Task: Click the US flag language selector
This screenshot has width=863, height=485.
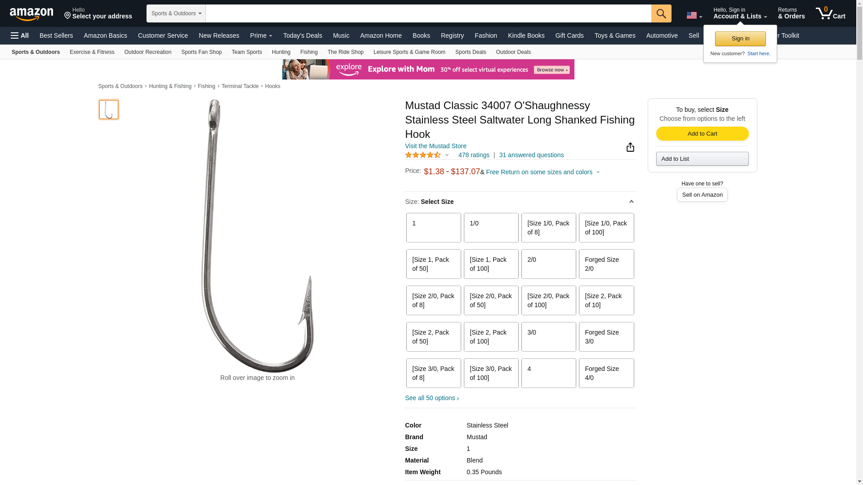Action: click(694, 16)
